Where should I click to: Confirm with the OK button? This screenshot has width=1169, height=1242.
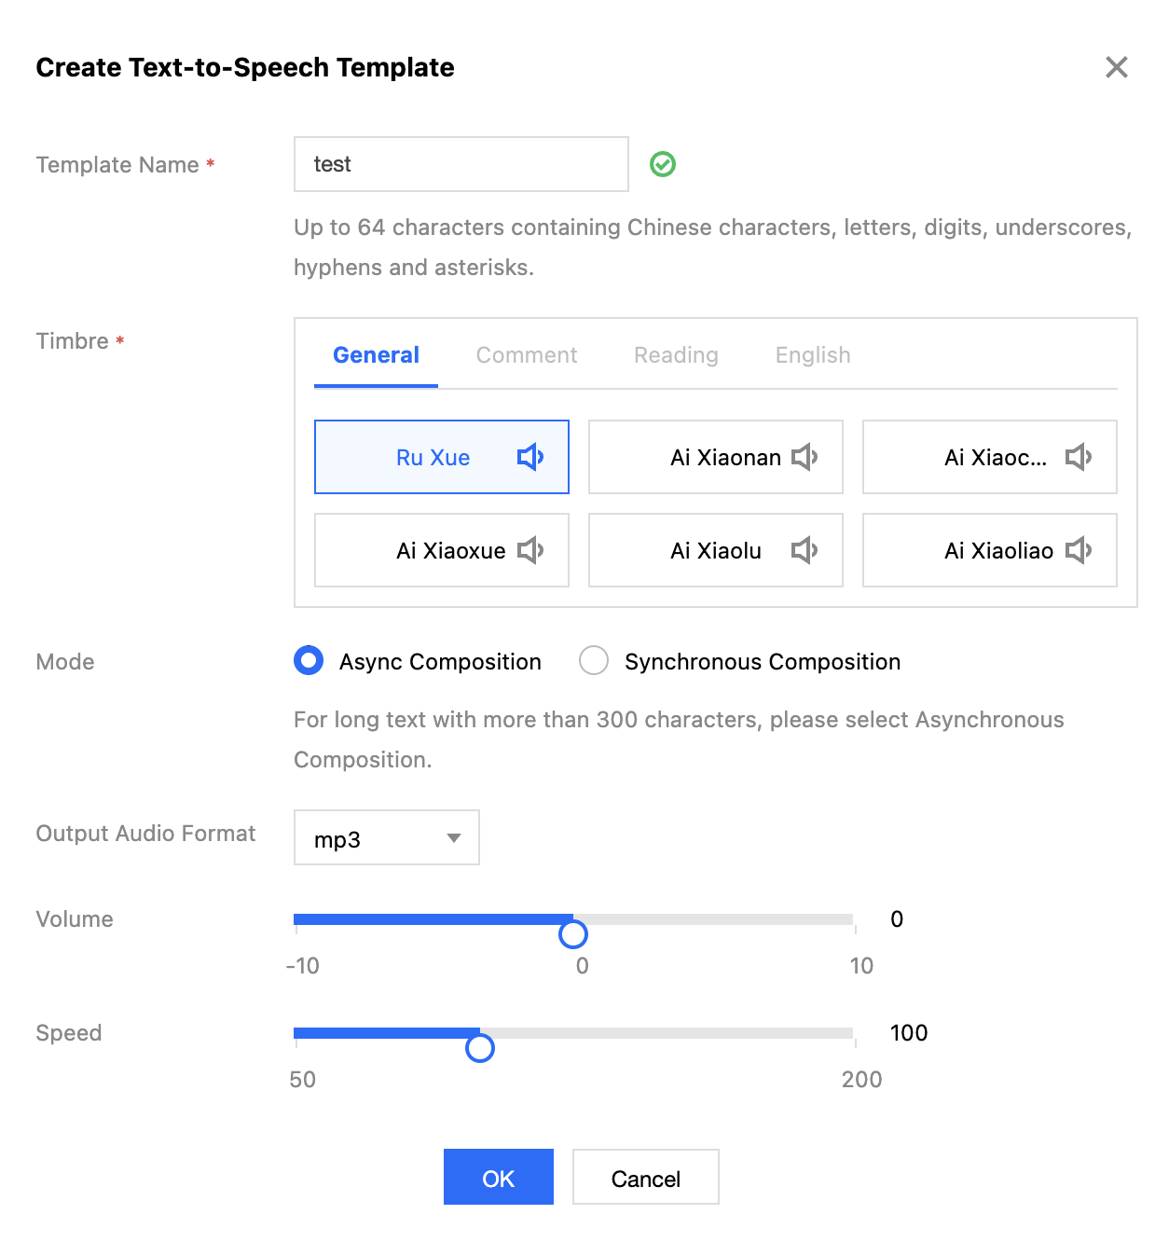point(498,1178)
